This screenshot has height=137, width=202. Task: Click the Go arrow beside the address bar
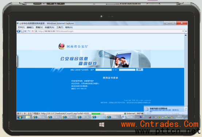point(186,31)
